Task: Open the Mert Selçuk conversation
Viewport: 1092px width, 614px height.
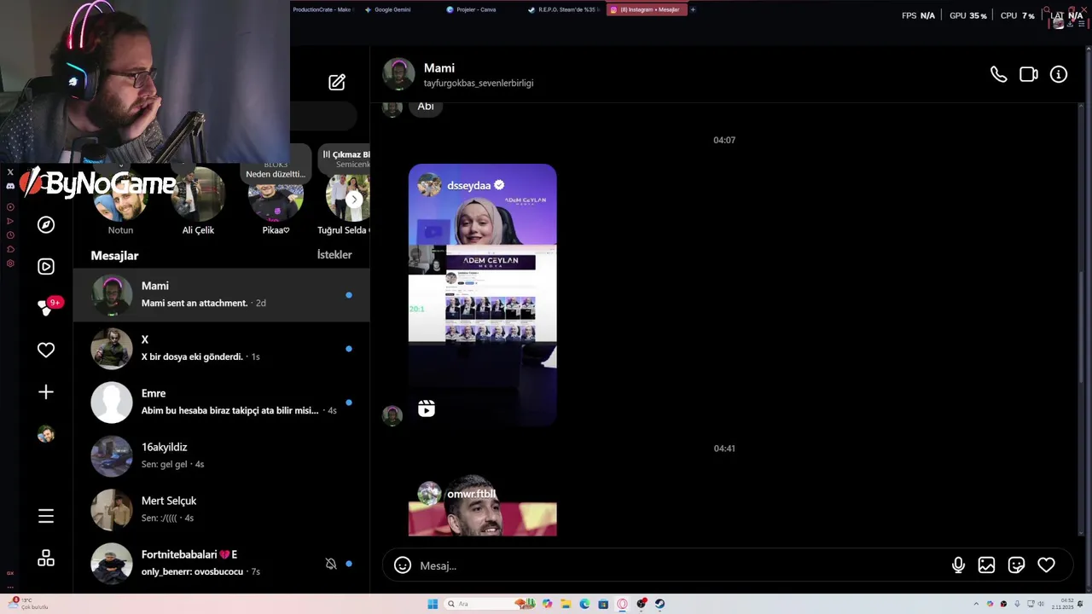Action: point(222,509)
